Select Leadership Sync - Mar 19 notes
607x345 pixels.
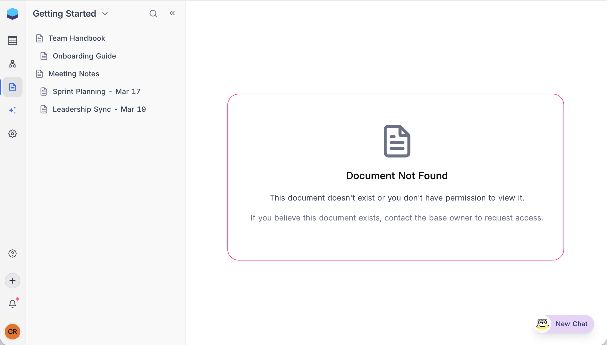(x=99, y=109)
